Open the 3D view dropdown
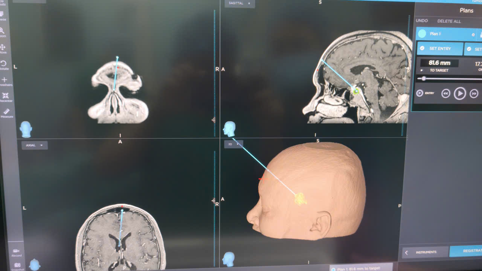482x271 pixels. pos(233,144)
